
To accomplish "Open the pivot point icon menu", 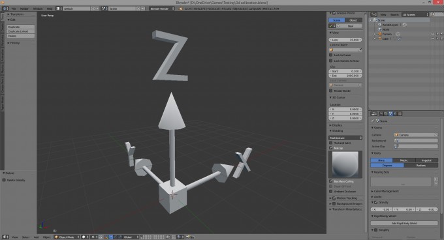I will click(94, 237).
